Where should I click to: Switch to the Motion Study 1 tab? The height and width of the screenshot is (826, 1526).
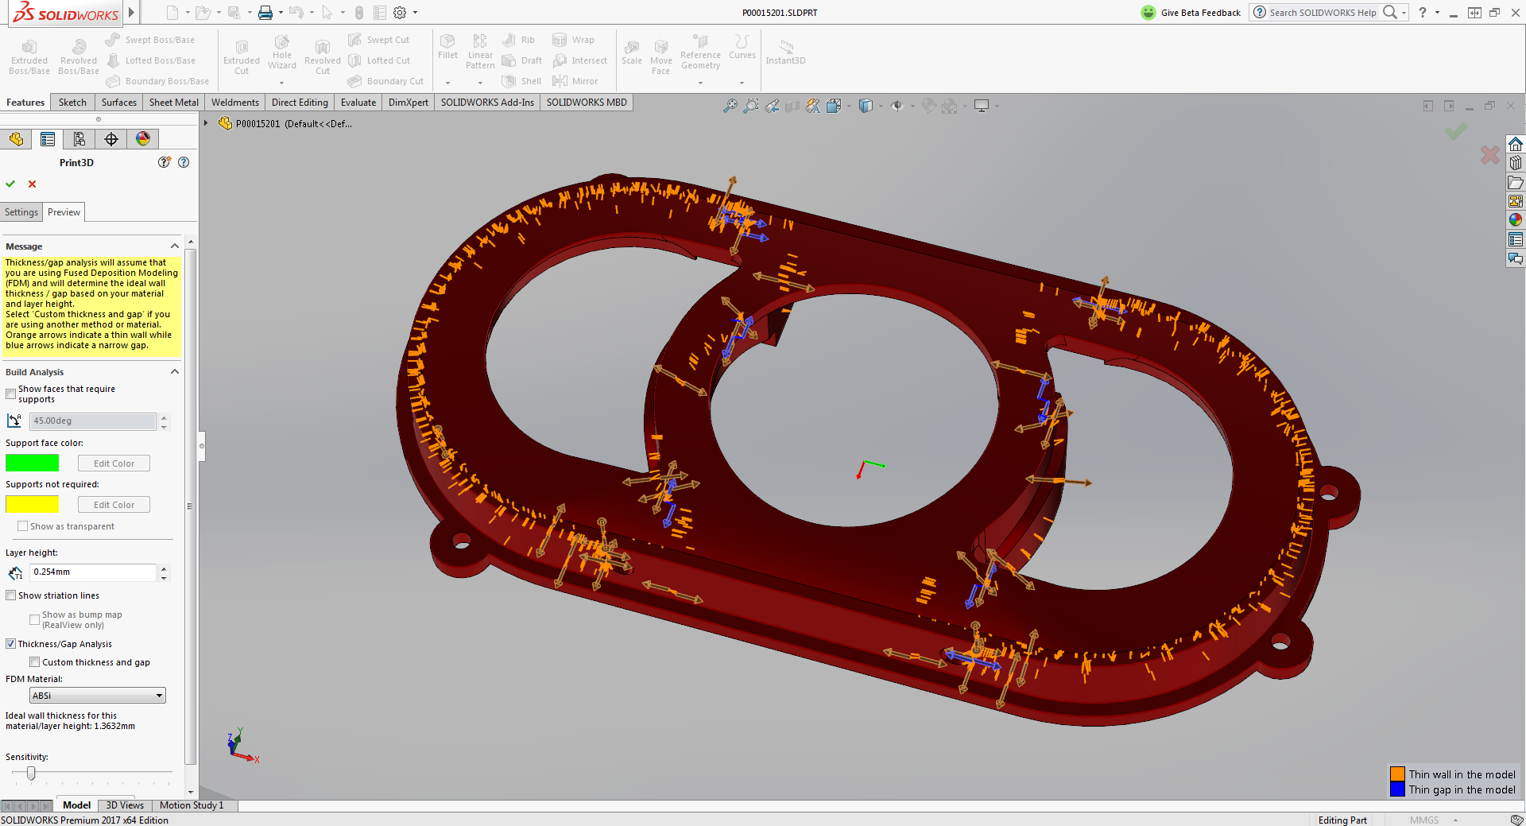coord(191,805)
